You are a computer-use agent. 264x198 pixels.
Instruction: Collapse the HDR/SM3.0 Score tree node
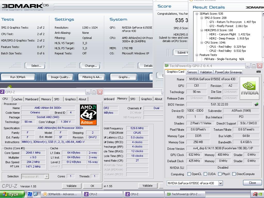pyautogui.click(x=202, y=30)
